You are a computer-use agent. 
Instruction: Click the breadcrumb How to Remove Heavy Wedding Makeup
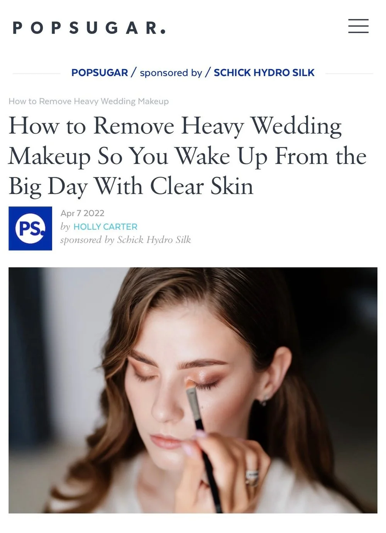point(89,101)
